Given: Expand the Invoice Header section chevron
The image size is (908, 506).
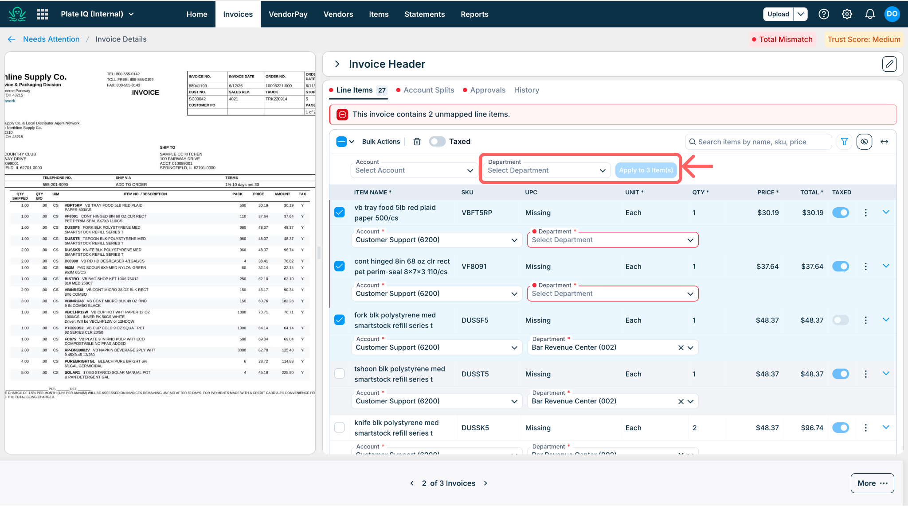Looking at the screenshot, I should [337, 64].
